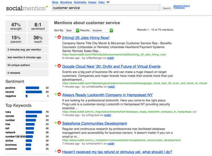Screen dimensions: 212x156
Task: Click the customer keyword
Action: (11, 149)
